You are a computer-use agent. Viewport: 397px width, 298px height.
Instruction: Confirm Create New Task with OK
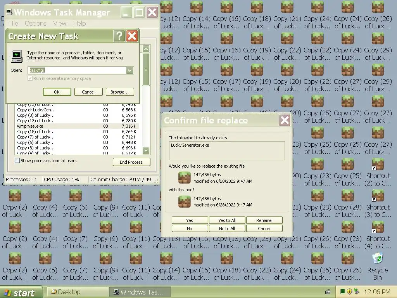click(x=57, y=92)
